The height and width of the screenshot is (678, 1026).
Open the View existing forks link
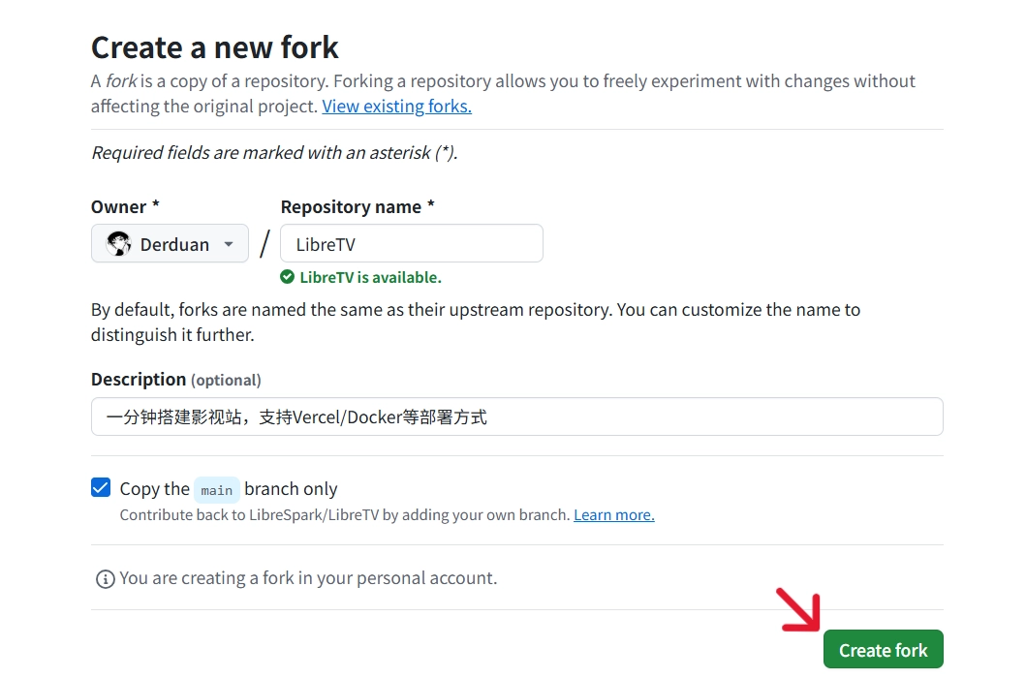395,106
